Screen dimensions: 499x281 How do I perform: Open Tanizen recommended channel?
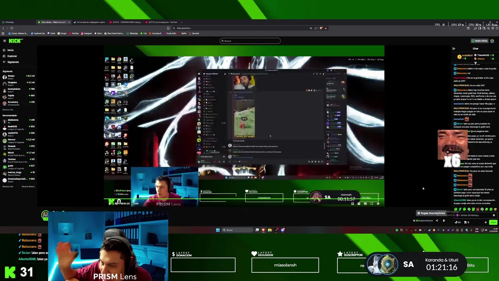[x=18, y=160]
